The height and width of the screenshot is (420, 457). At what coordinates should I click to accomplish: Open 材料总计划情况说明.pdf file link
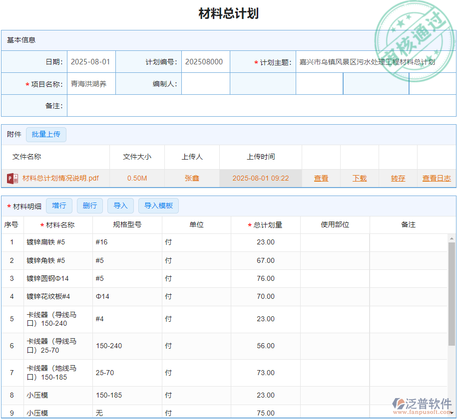[x=60, y=178]
